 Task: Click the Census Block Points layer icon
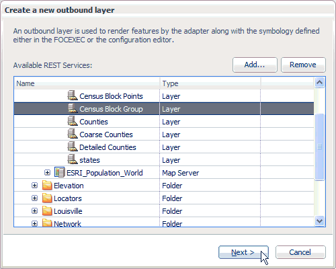coord(73,95)
